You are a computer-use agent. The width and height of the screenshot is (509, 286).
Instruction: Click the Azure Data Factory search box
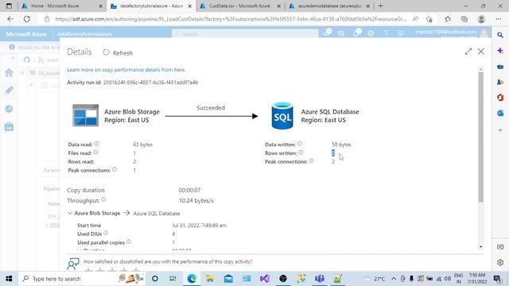click(x=245, y=33)
